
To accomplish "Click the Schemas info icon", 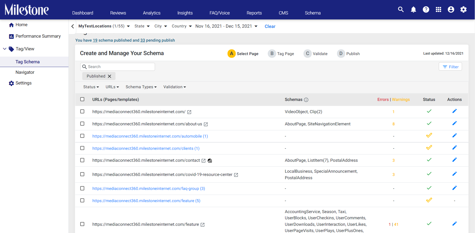I will tap(306, 100).
